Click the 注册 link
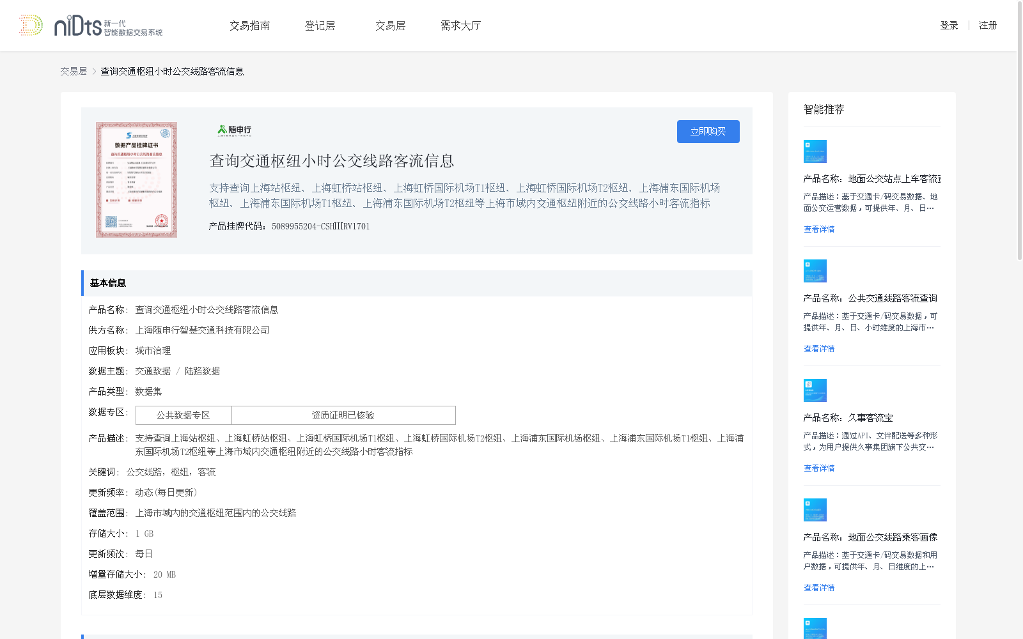1023x639 pixels. click(x=988, y=25)
